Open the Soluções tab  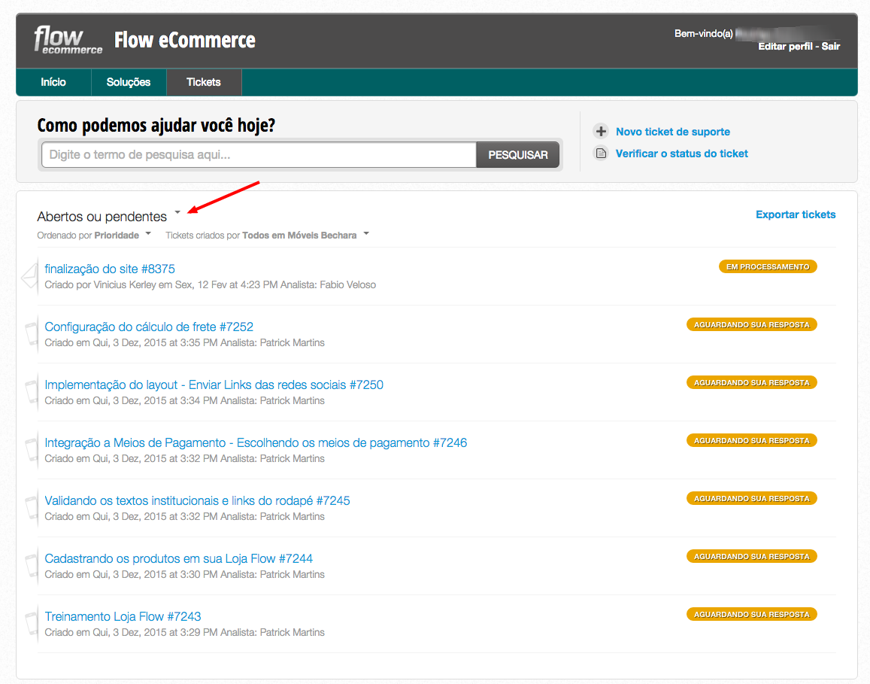pyautogui.click(x=128, y=82)
